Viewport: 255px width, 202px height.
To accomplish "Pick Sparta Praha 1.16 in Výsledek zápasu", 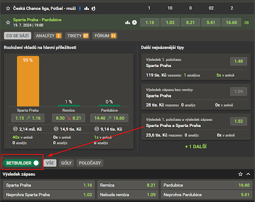I will (x=49, y=185).
